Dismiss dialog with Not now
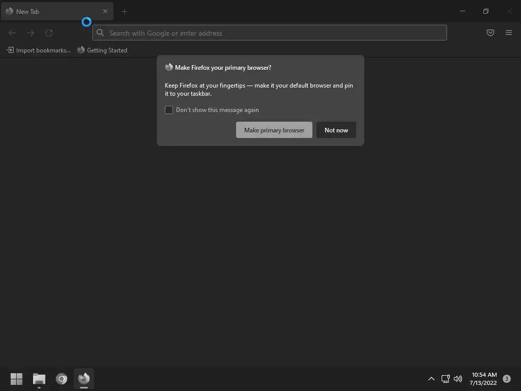This screenshot has width=521, height=391. coord(336,130)
